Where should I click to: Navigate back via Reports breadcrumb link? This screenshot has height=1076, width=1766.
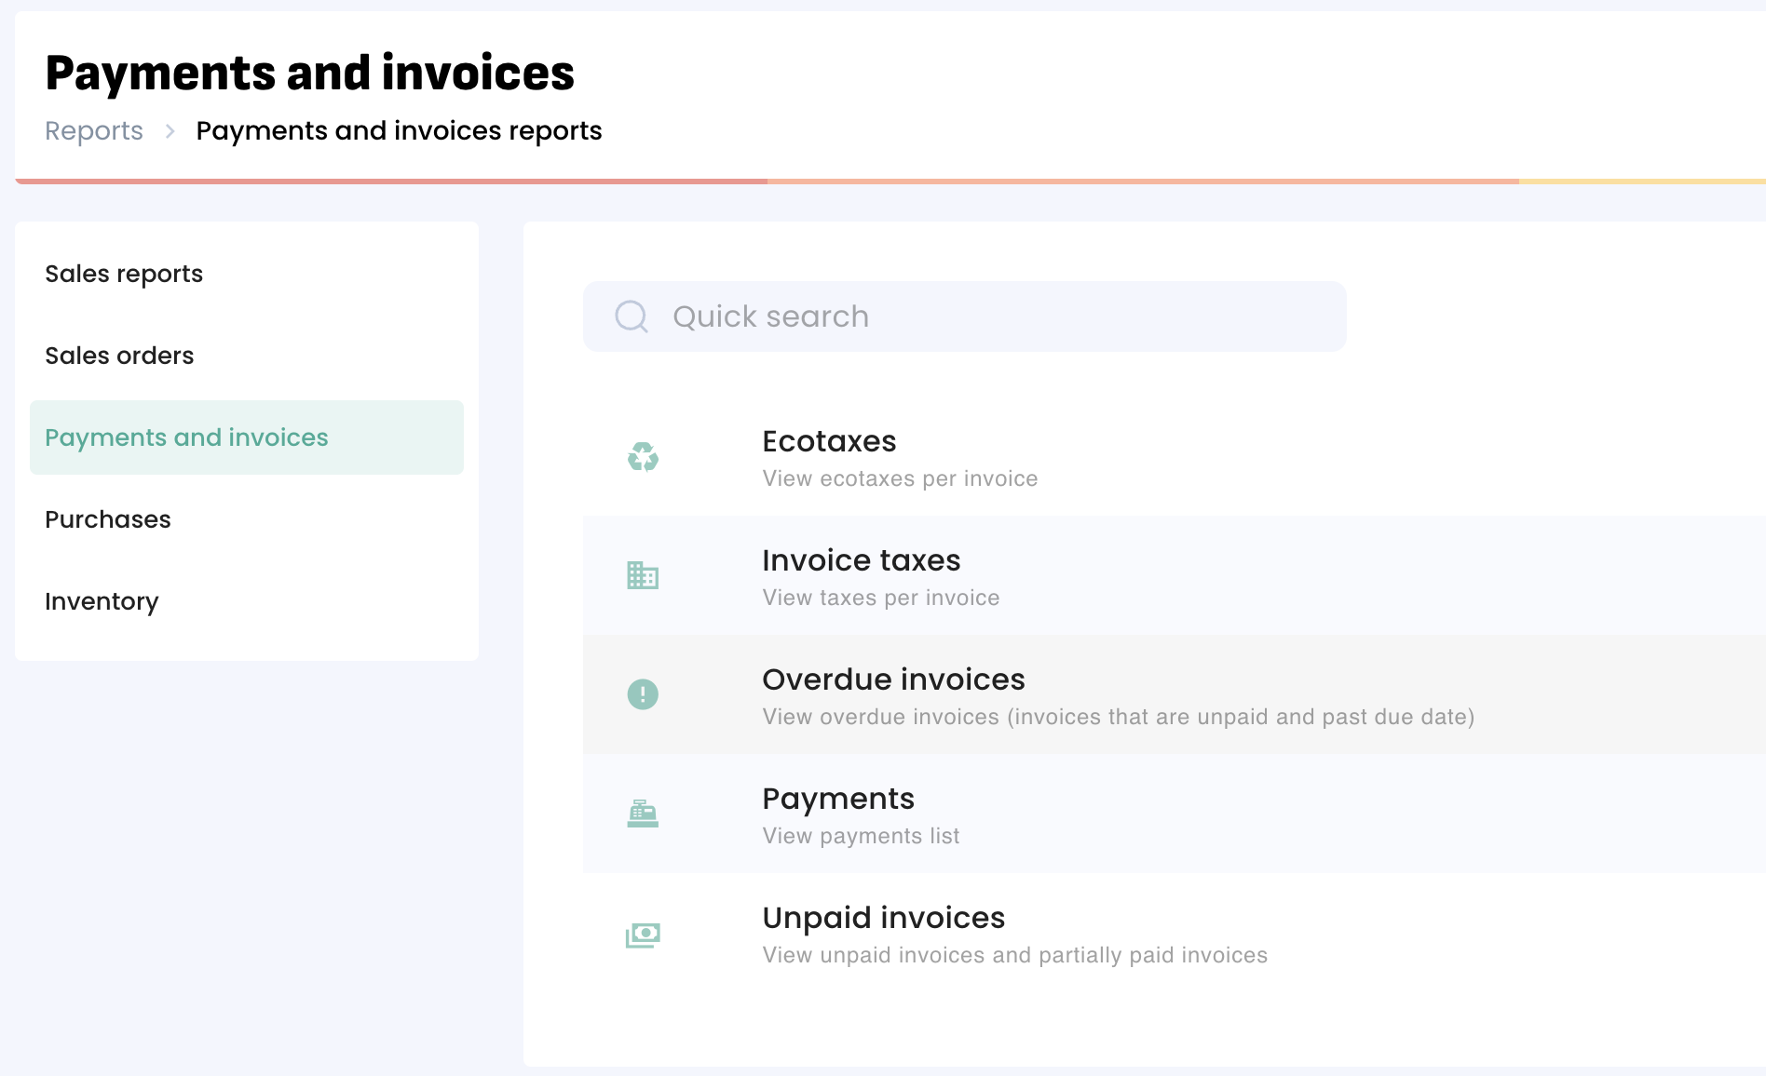coord(94,131)
